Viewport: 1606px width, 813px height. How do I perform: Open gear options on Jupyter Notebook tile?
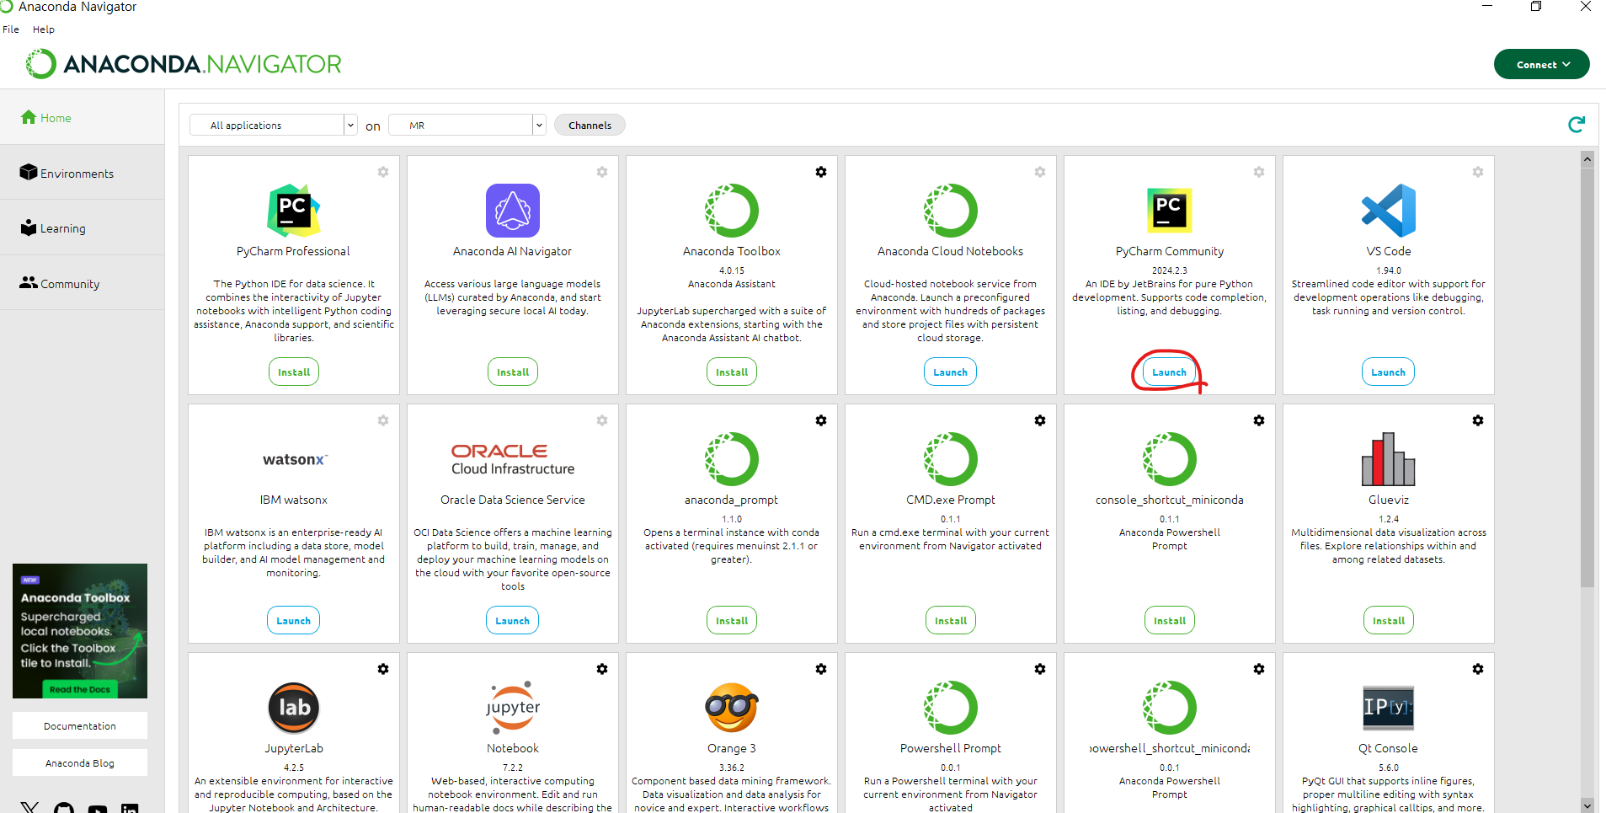[x=601, y=669]
